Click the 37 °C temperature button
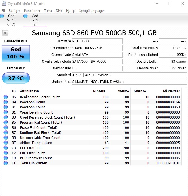Screen dimensions: 188x196 pos(16,78)
